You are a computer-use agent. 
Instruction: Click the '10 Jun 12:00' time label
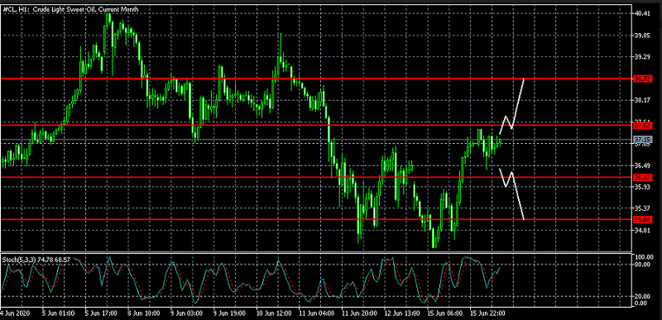[x=274, y=313]
